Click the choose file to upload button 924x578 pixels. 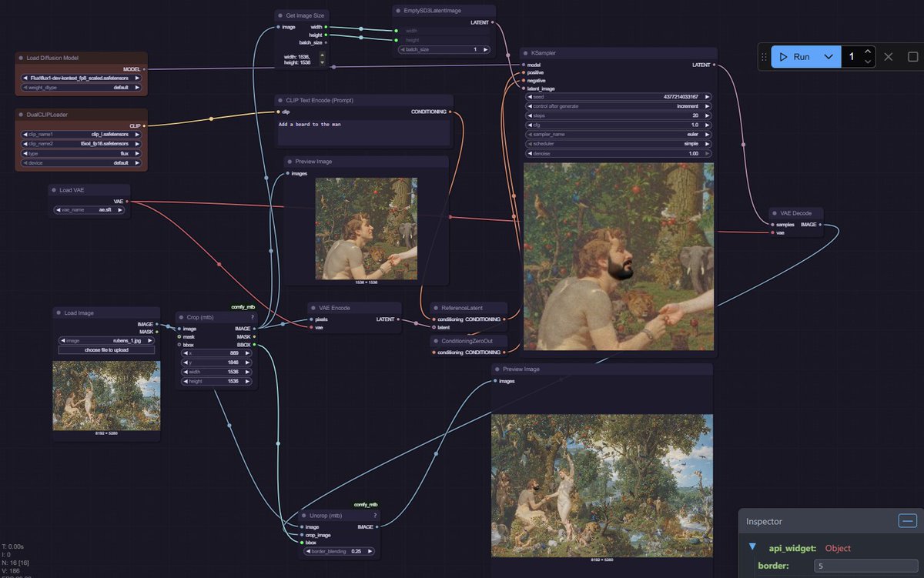[x=107, y=349]
